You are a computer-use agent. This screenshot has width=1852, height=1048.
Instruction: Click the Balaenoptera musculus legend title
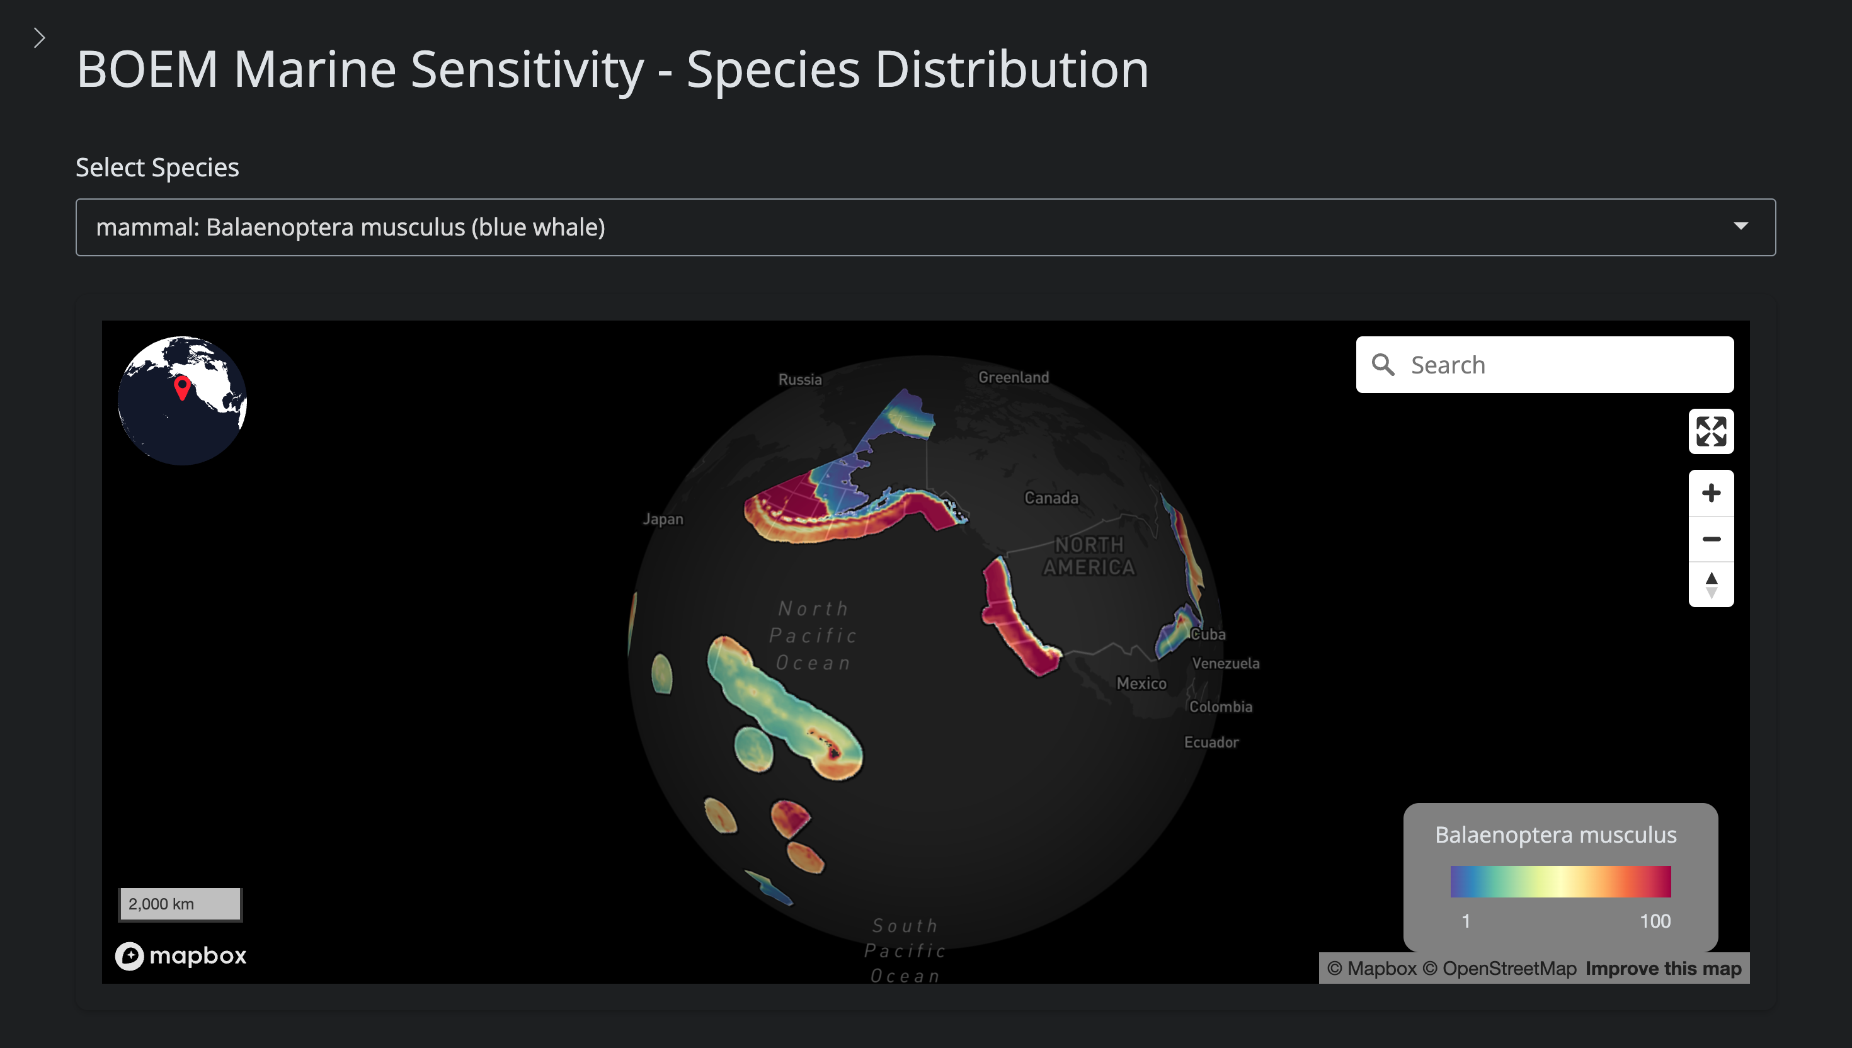pyautogui.click(x=1555, y=835)
